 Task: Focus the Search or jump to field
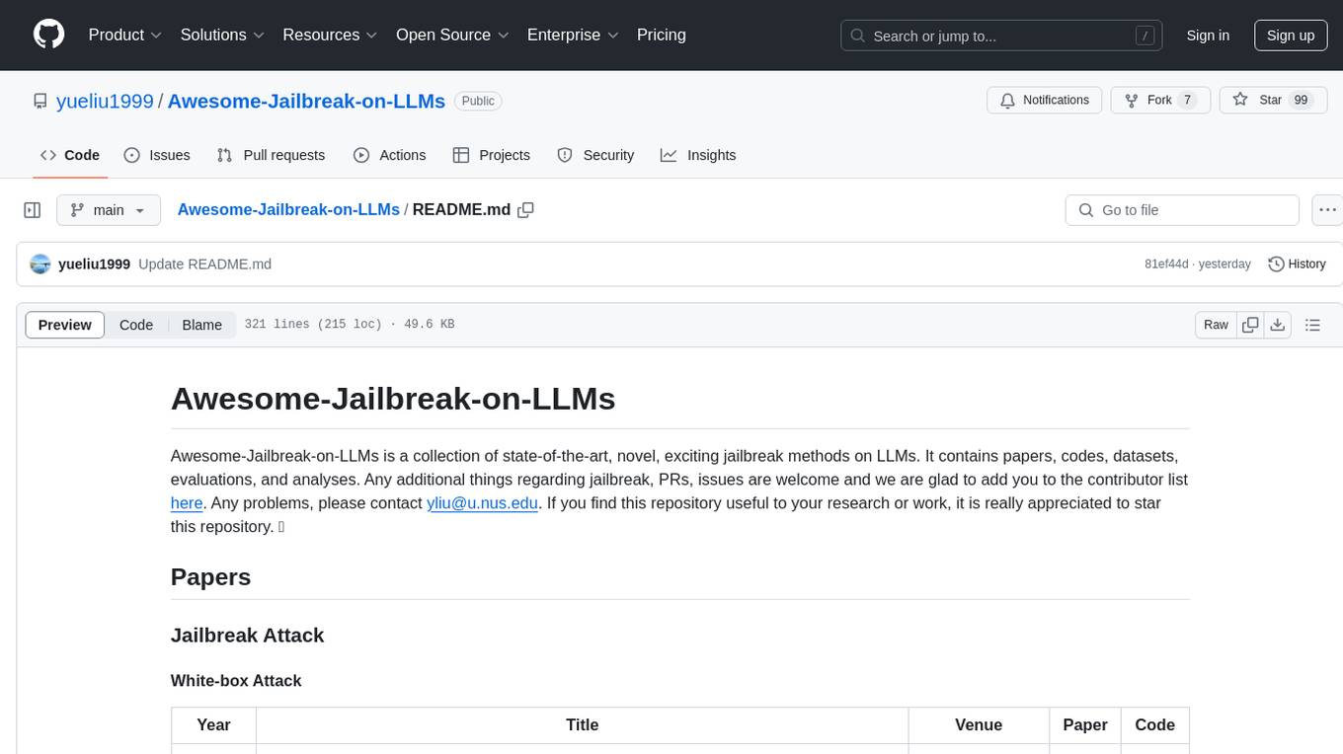[x=1002, y=36]
